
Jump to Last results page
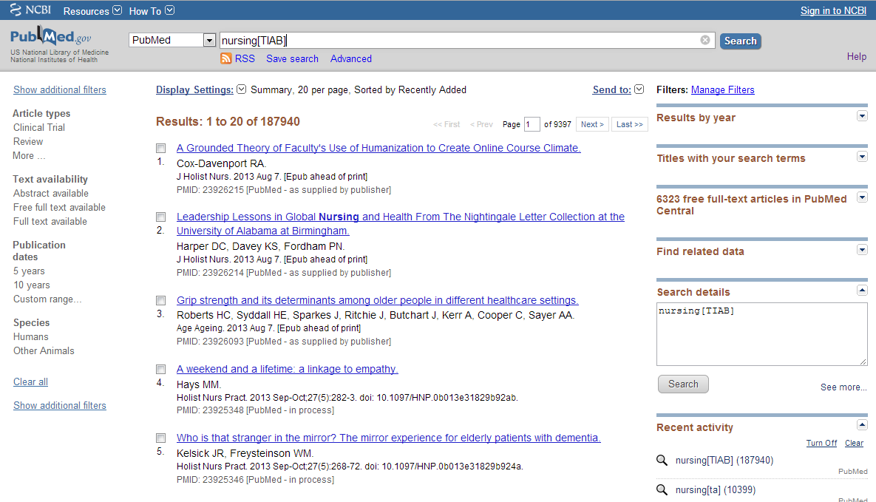tap(630, 125)
